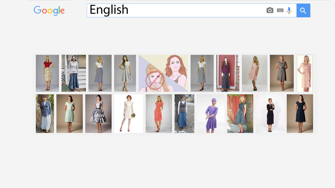Open search by image camera icon
Image resolution: width=335 pixels, height=188 pixels.
pos(270,10)
